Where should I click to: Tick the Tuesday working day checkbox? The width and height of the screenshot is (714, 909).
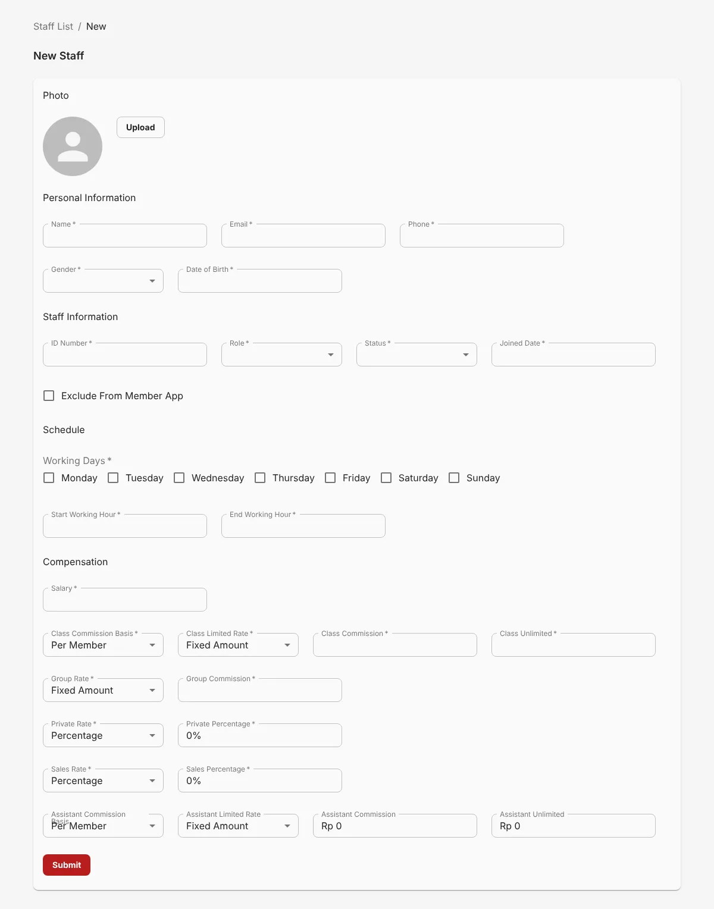tap(113, 478)
